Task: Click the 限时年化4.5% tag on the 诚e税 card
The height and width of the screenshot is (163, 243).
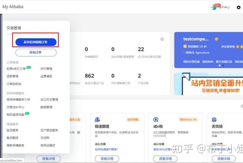Action: point(188,120)
